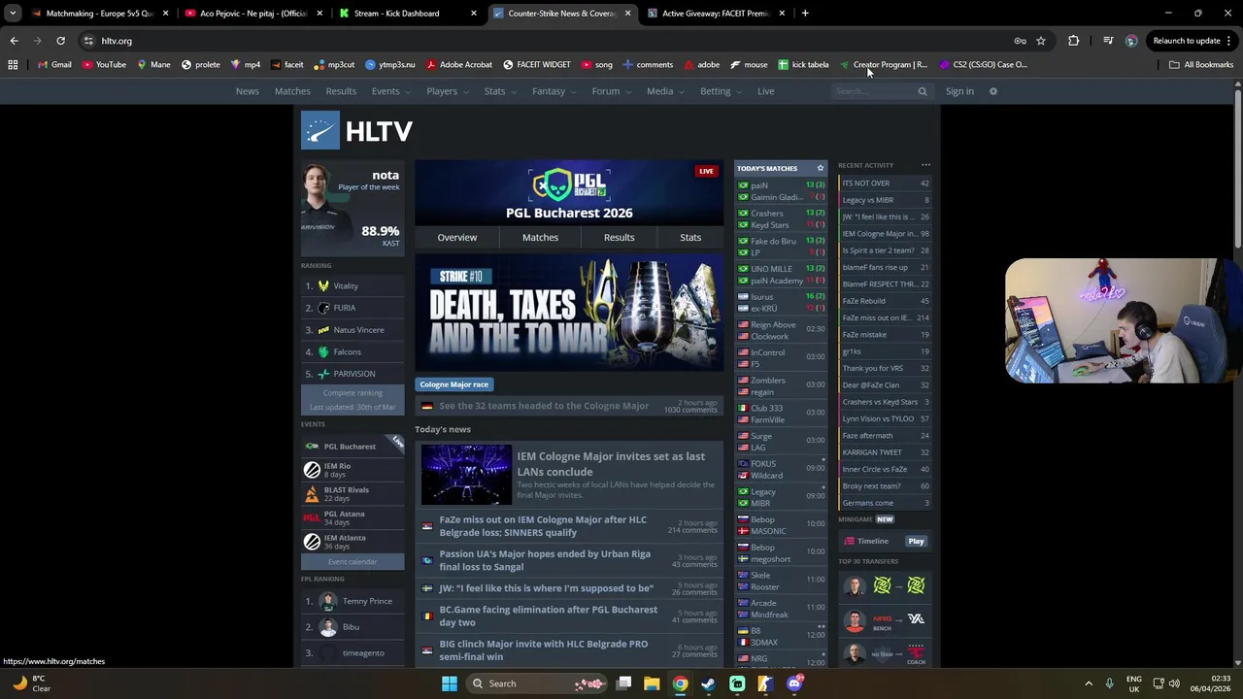This screenshot has height=699, width=1243.
Task: Open the Adobe Acrobat bookmark
Action: pos(459,65)
